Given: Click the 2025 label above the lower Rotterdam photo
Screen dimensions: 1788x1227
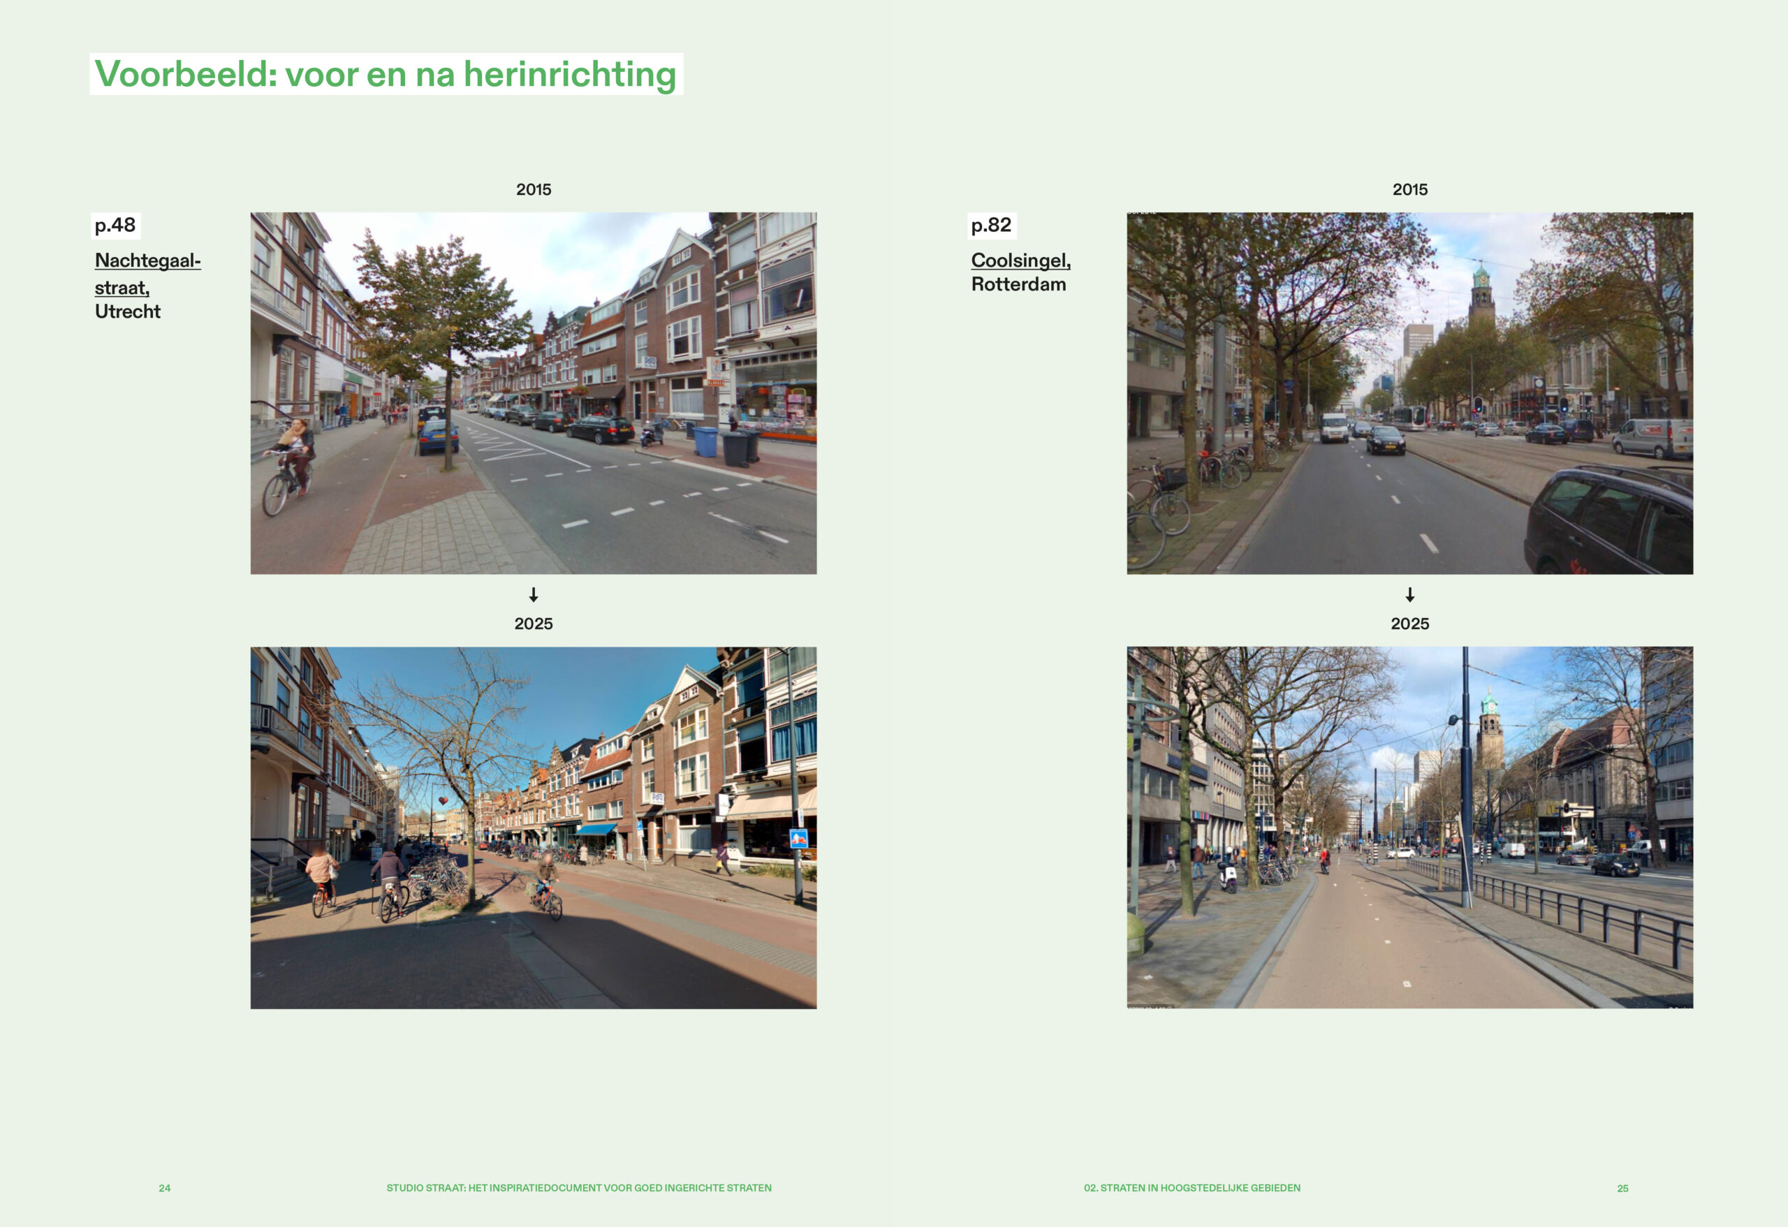Looking at the screenshot, I should (x=1409, y=624).
